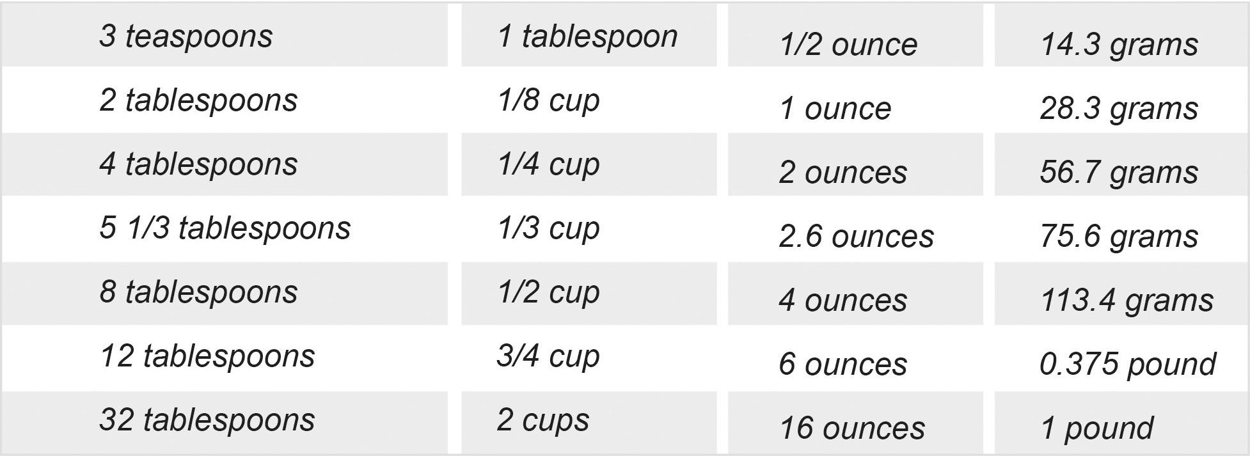Select the "4 tablespoons" cell

pyautogui.click(x=198, y=164)
